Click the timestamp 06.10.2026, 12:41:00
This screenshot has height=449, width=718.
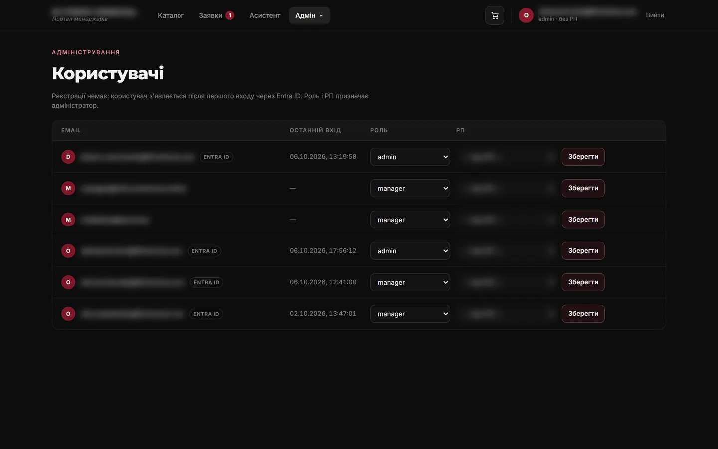323,282
